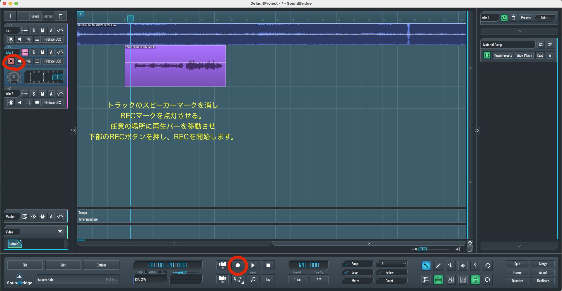Viewport: 562px width, 291px height.
Task: Open the Fireface UCX input selector on take1 track
Action: click(53, 61)
